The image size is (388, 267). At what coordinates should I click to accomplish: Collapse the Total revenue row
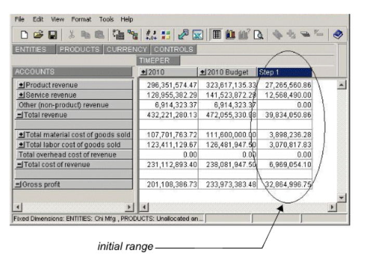tap(19, 115)
